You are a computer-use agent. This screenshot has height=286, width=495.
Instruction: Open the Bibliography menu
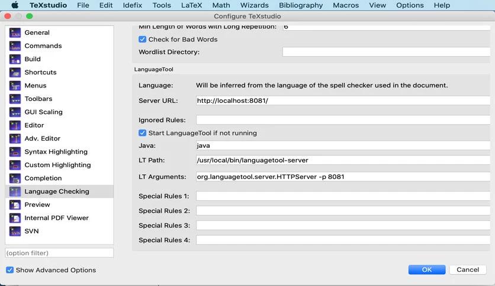pos(301,5)
